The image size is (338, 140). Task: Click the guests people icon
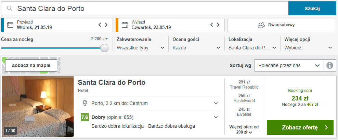click(x=261, y=25)
